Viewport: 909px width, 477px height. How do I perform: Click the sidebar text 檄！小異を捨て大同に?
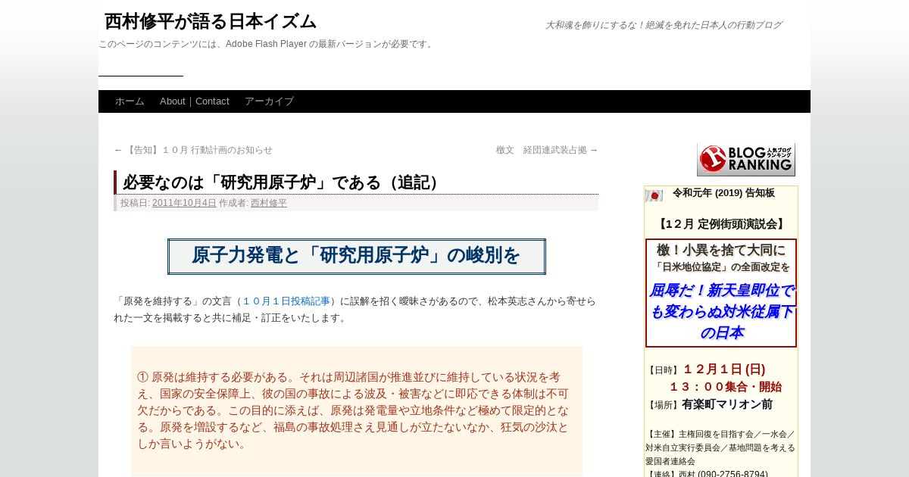coord(721,251)
